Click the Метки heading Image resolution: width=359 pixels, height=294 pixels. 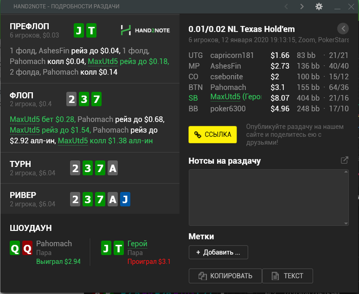201,236
